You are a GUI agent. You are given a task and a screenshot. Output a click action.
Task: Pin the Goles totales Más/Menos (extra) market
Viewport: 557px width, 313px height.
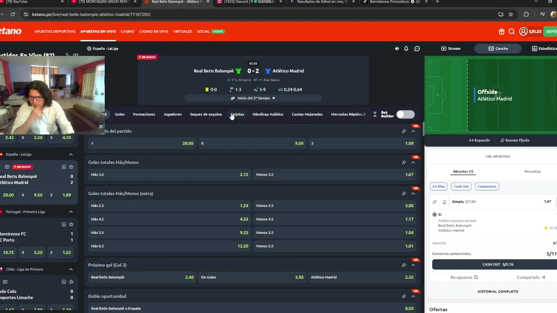point(404,193)
